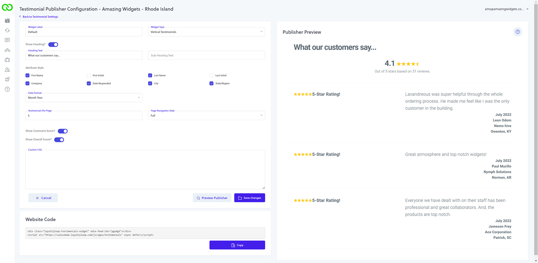538x263 pixels.
Task: Click the Widget Label input field
Action: point(84,32)
